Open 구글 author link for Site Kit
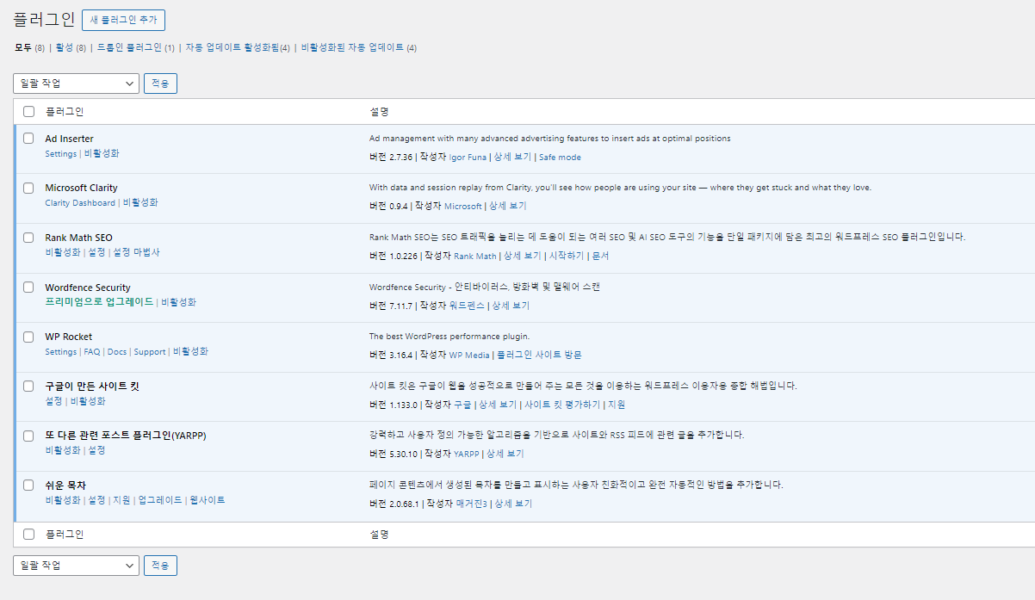1035x600 pixels. [462, 405]
